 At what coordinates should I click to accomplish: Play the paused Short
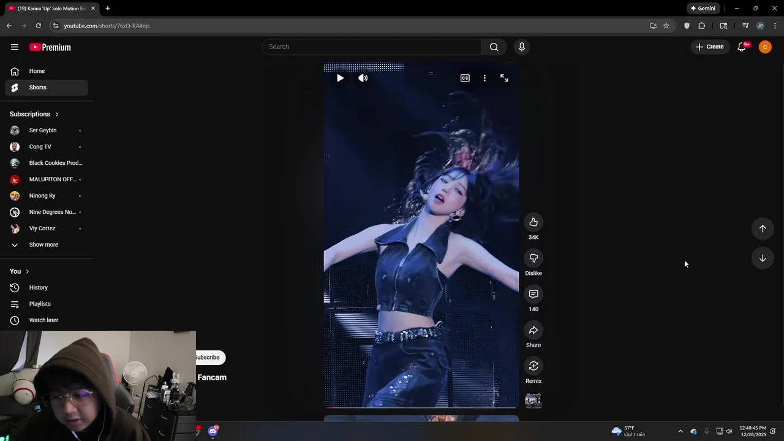pyautogui.click(x=340, y=78)
